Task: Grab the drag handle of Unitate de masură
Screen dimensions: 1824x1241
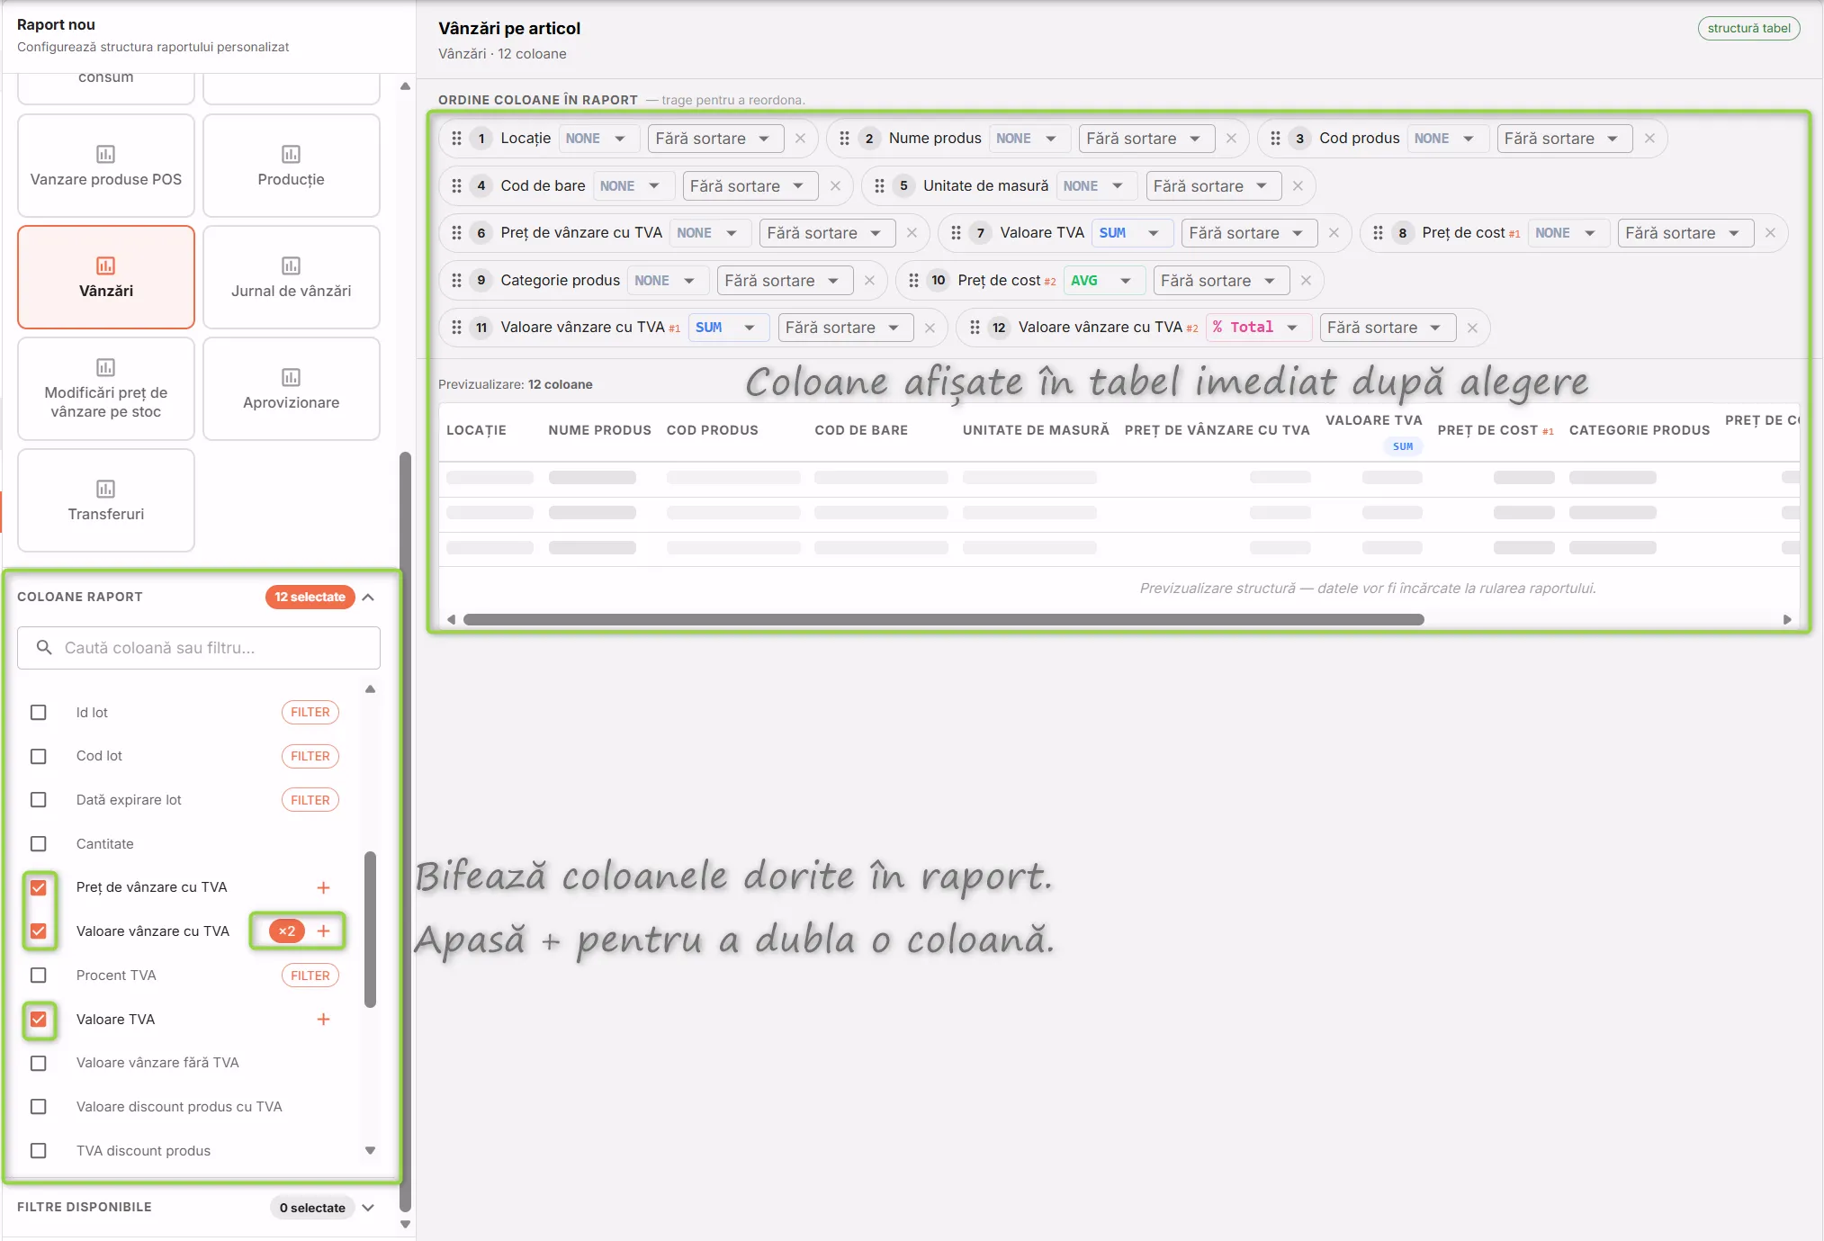Action: 879,186
